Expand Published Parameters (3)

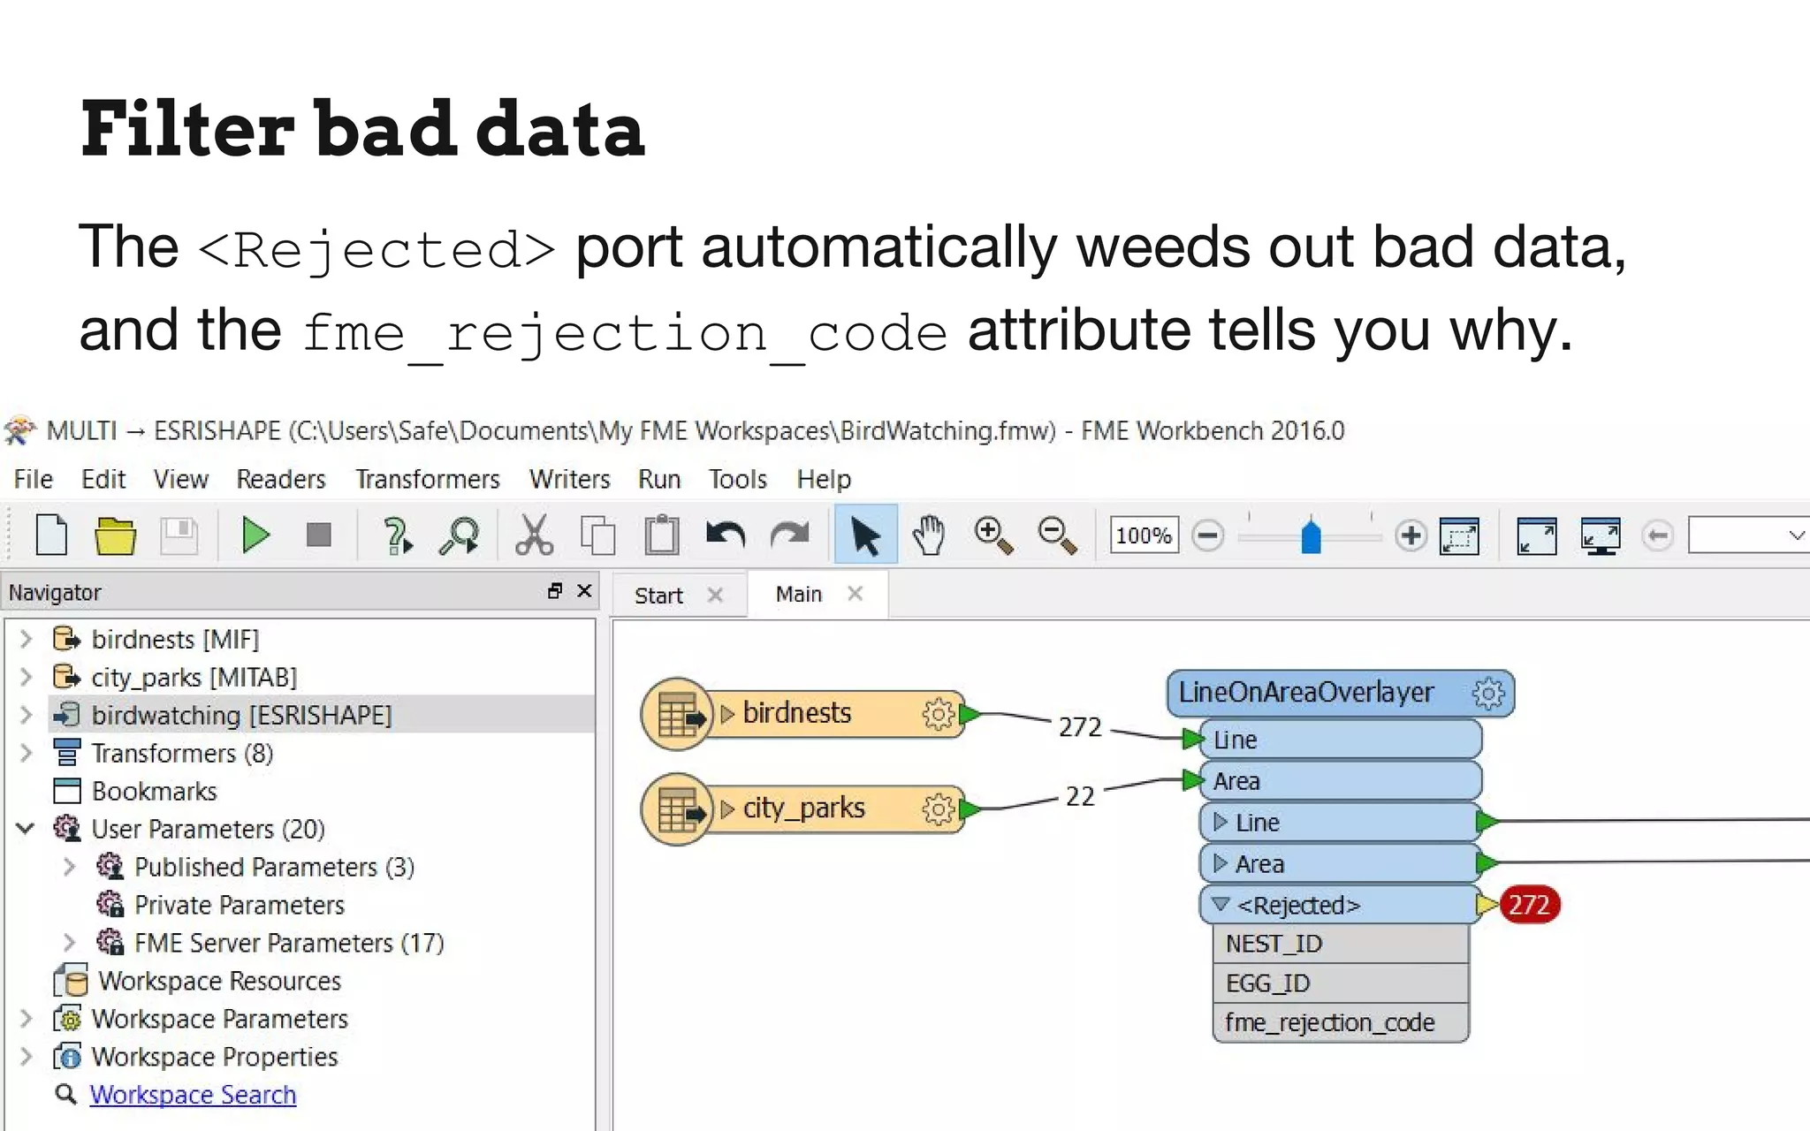pyautogui.click(x=70, y=867)
